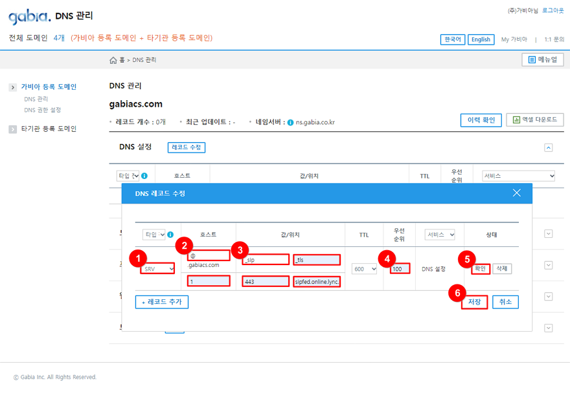Switch language to 한국어
The height and width of the screenshot is (395, 570).
pos(453,39)
